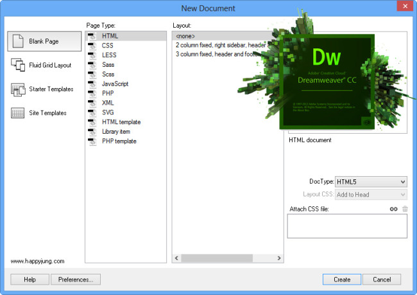Click the file icon beside SVG
The image size is (417, 295).
point(92,112)
